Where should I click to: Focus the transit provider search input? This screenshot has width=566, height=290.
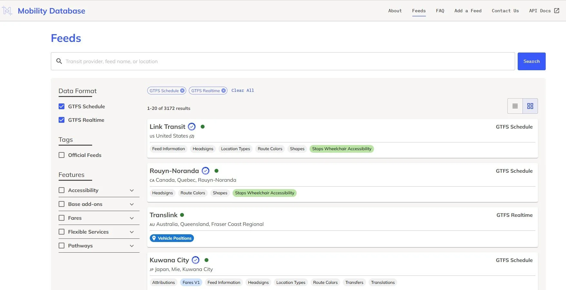(283, 61)
